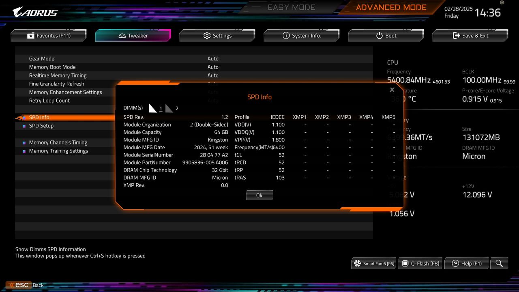
Task: Click the BCLK 100.00MHz reading
Action: pos(482,80)
